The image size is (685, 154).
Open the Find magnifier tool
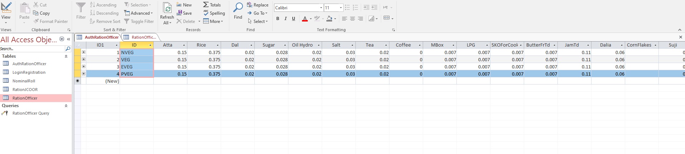tap(238, 11)
